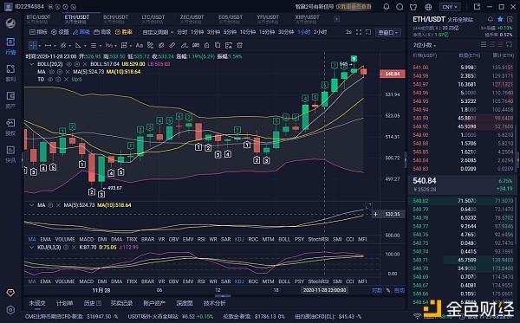Viewport: 520px width, 323px height.
Task: Open the sidebar gear settings icon
Action: tap(10, 310)
